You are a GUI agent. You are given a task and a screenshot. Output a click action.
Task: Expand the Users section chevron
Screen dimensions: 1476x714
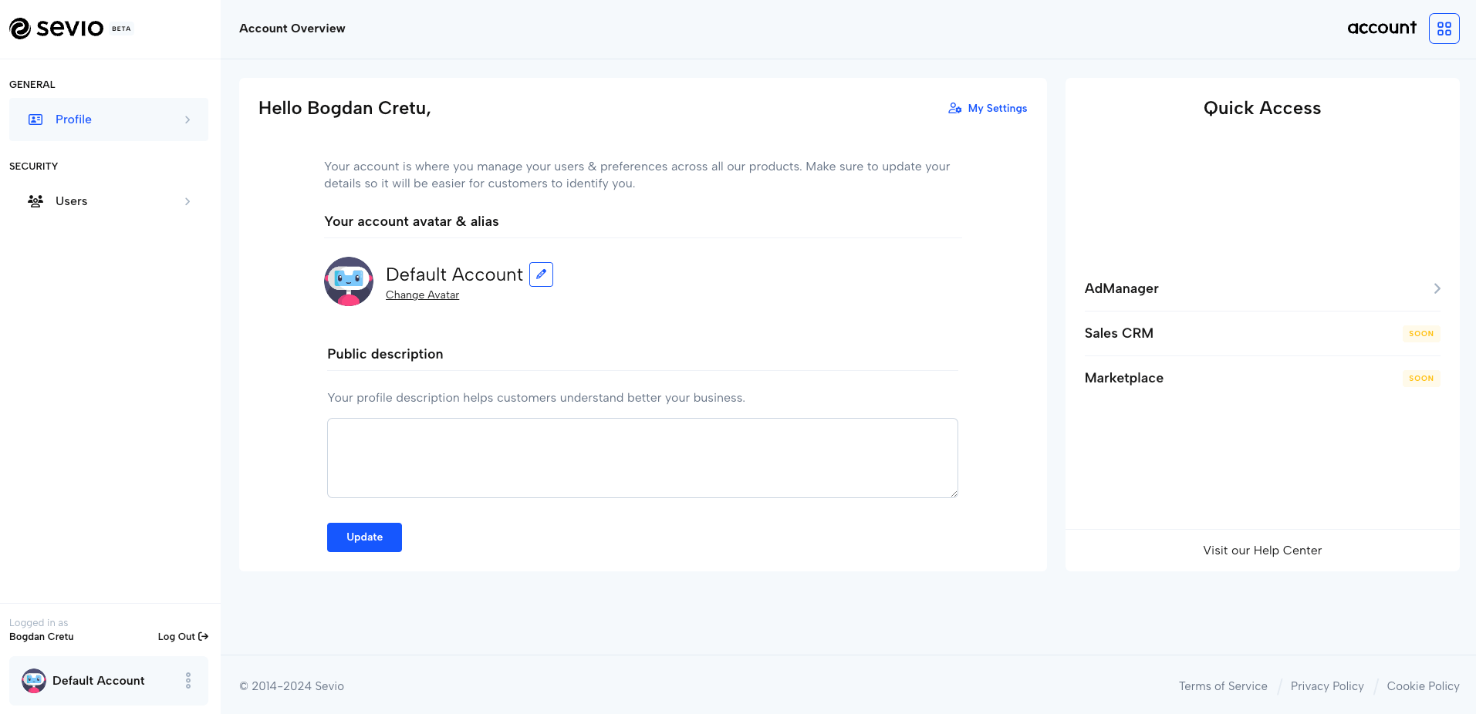coord(187,200)
